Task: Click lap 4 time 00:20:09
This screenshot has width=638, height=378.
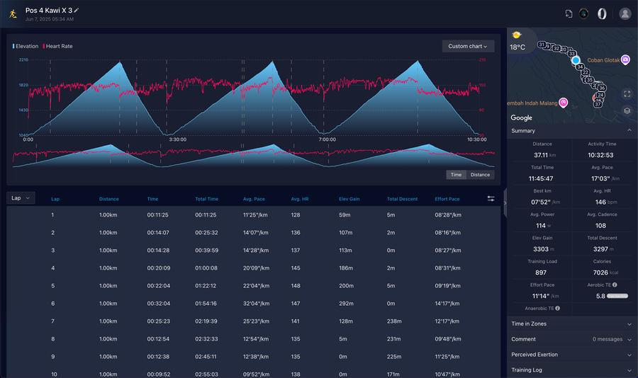Action: pyautogui.click(x=159, y=268)
